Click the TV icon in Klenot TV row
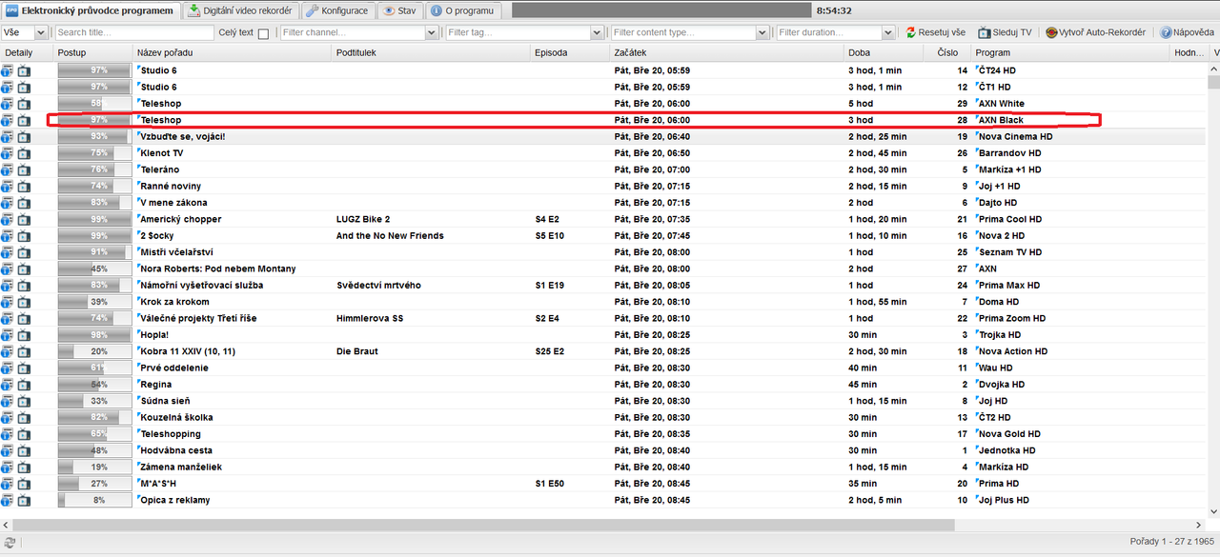 [x=24, y=153]
